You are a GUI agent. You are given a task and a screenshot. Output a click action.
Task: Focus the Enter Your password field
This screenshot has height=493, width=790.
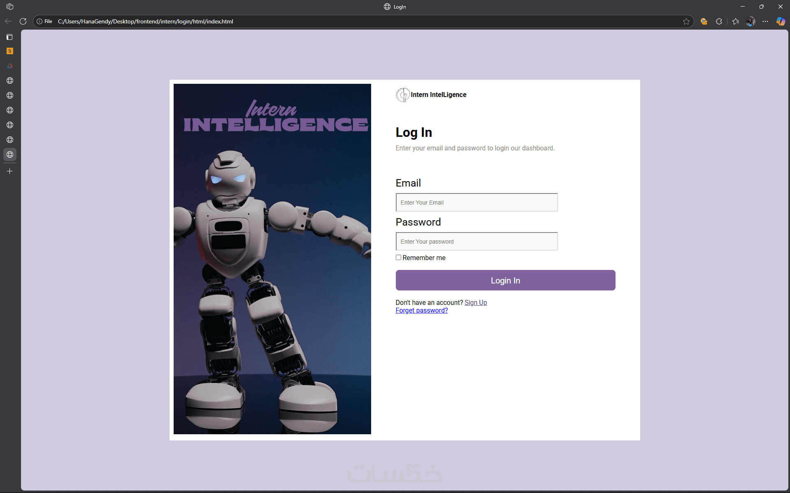click(x=476, y=242)
